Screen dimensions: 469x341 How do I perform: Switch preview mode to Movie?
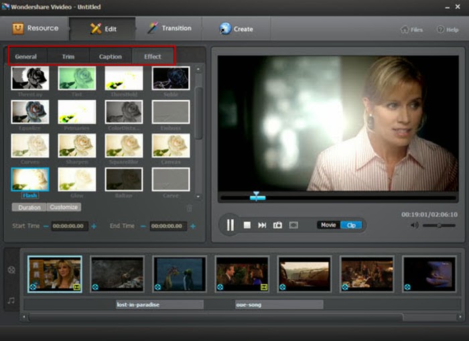click(328, 225)
